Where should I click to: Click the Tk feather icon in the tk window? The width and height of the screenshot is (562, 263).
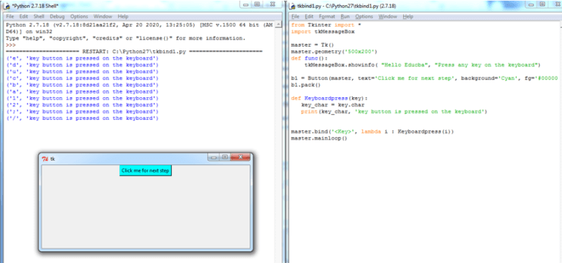45,159
